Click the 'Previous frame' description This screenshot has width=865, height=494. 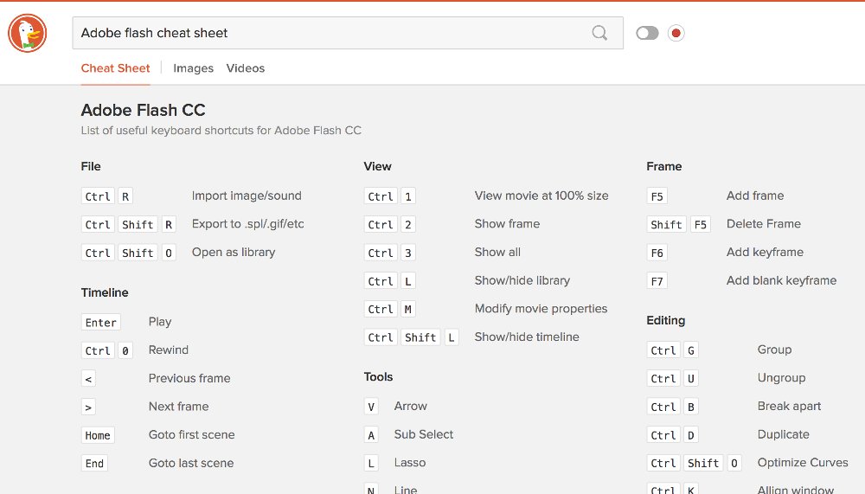[x=189, y=378]
